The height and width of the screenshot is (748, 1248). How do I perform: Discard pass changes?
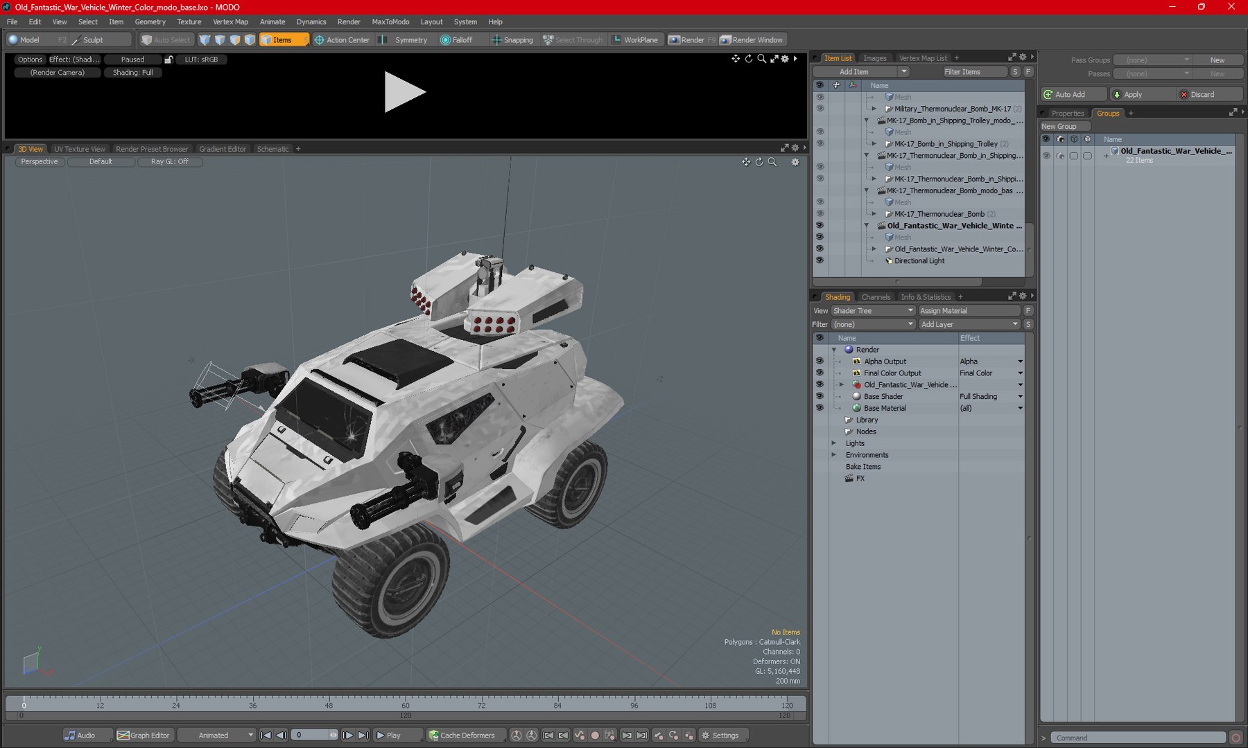coord(1208,95)
